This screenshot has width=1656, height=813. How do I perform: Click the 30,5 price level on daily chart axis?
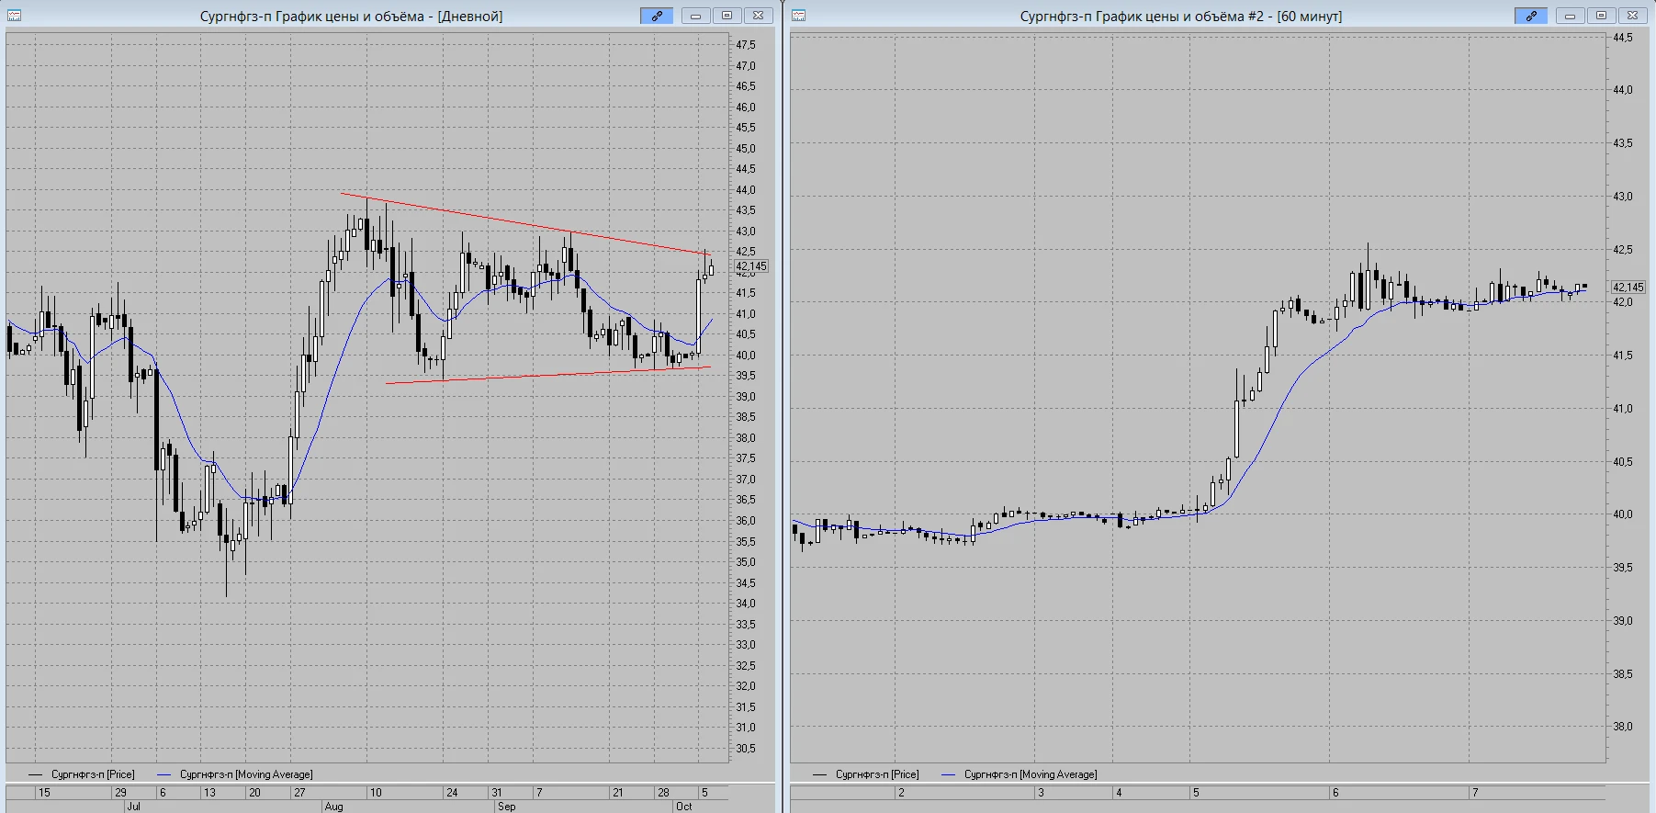(x=746, y=749)
